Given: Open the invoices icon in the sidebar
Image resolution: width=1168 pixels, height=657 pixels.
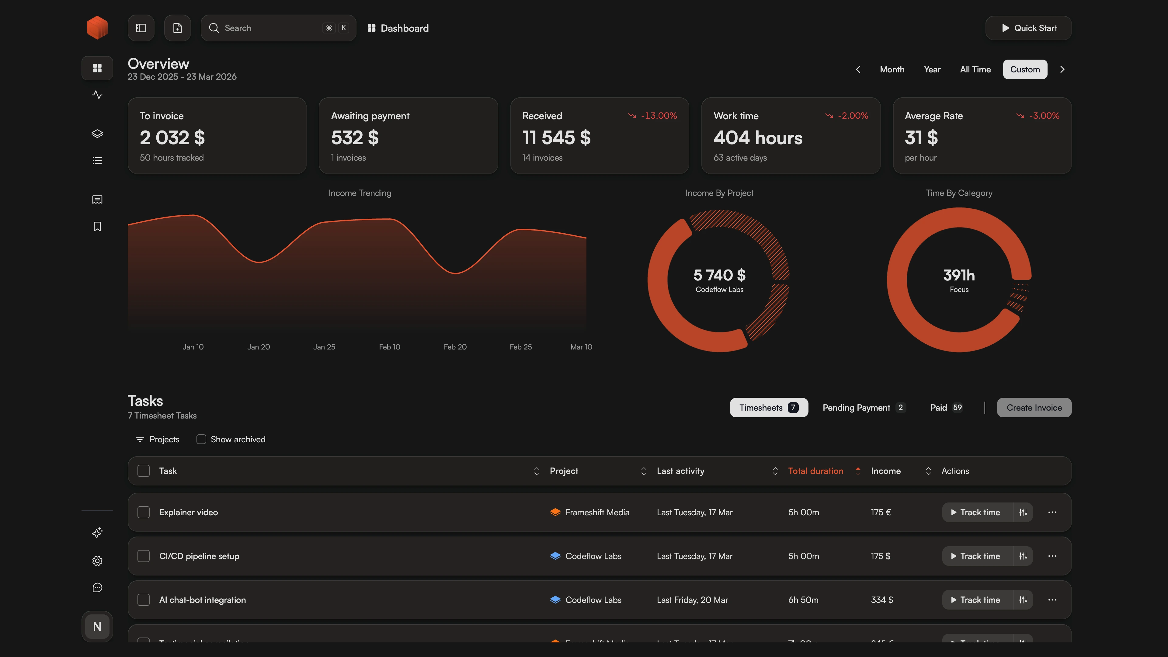Looking at the screenshot, I should 97,200.
